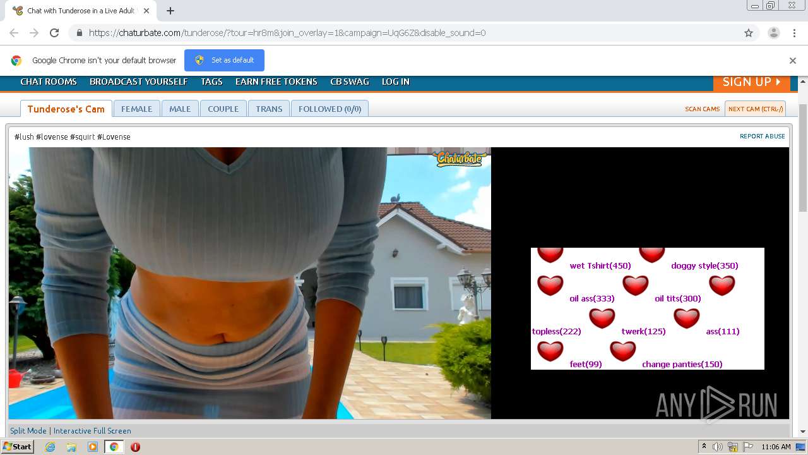Open CB SWAG menu item
The width and height of the screenshot is (808, 455).
(x=350, y=82)
